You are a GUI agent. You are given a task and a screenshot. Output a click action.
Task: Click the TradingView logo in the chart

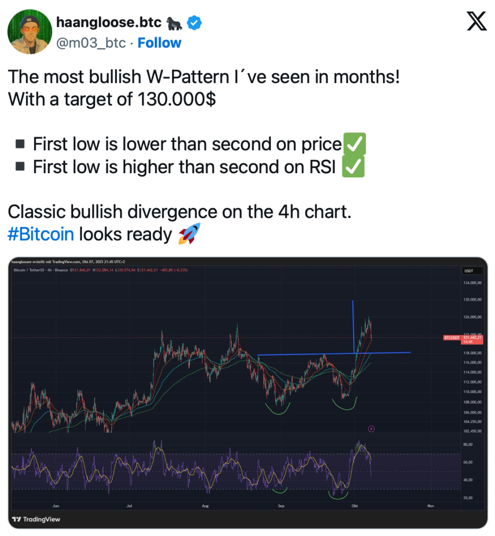coord(36,519)
